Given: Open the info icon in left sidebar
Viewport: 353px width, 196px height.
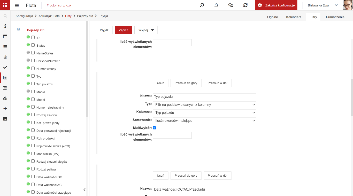Looking at the screenshot, I should click(x=5, y=26).
